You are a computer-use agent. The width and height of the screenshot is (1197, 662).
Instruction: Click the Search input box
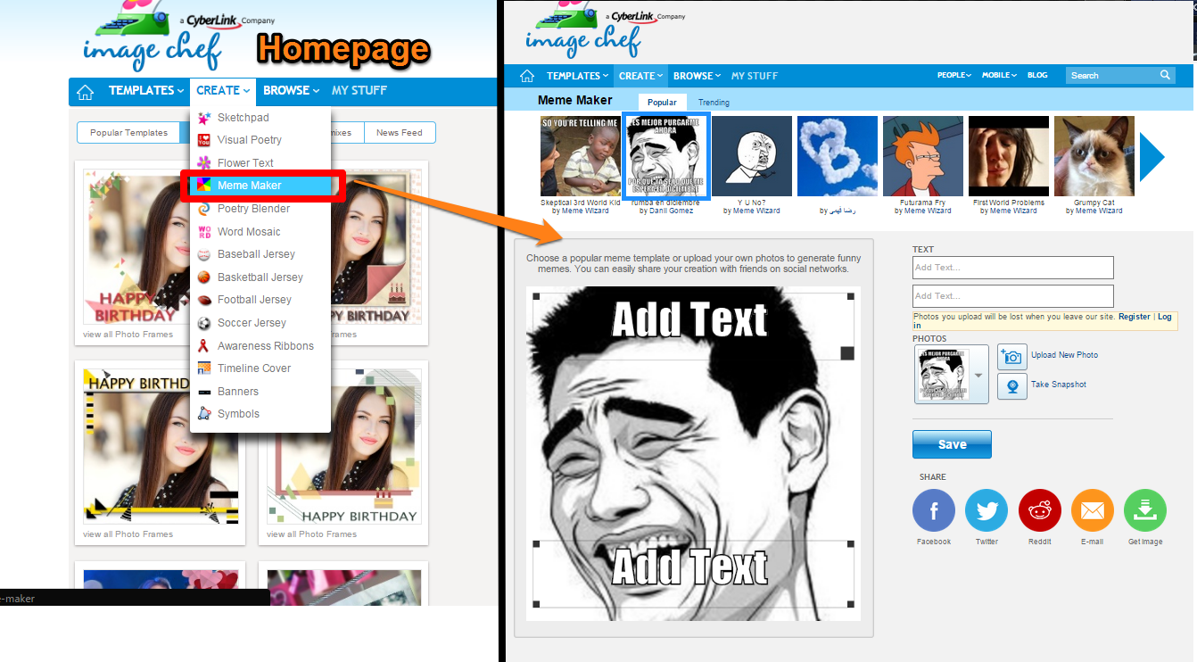click(x=1111, y=76)
